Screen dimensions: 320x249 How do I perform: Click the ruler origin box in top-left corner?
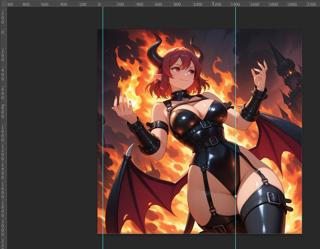3,3
